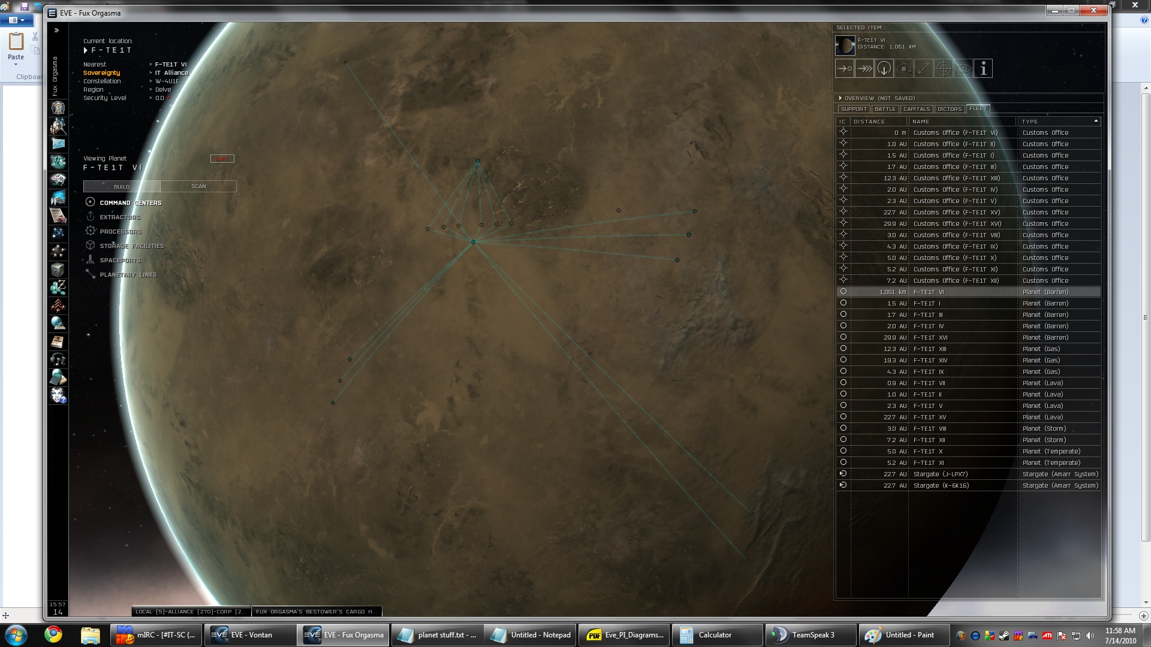Switch to the Battle overview tab
1151x647 pixels.
tap(885, 109)
